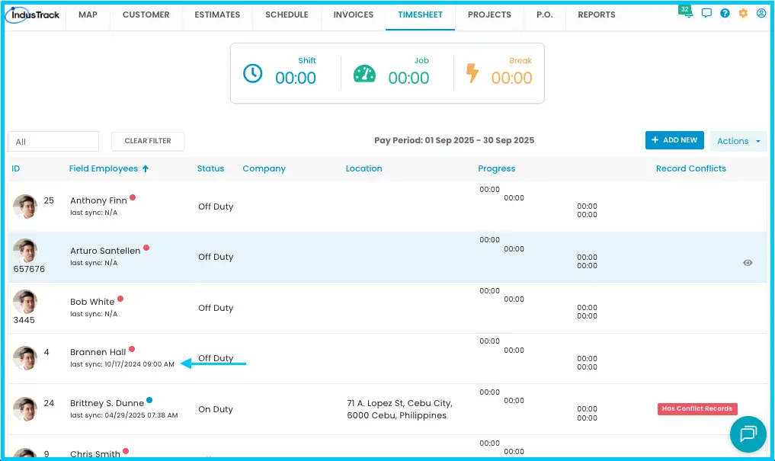Open the PROJECTS tab

point(489,14)
